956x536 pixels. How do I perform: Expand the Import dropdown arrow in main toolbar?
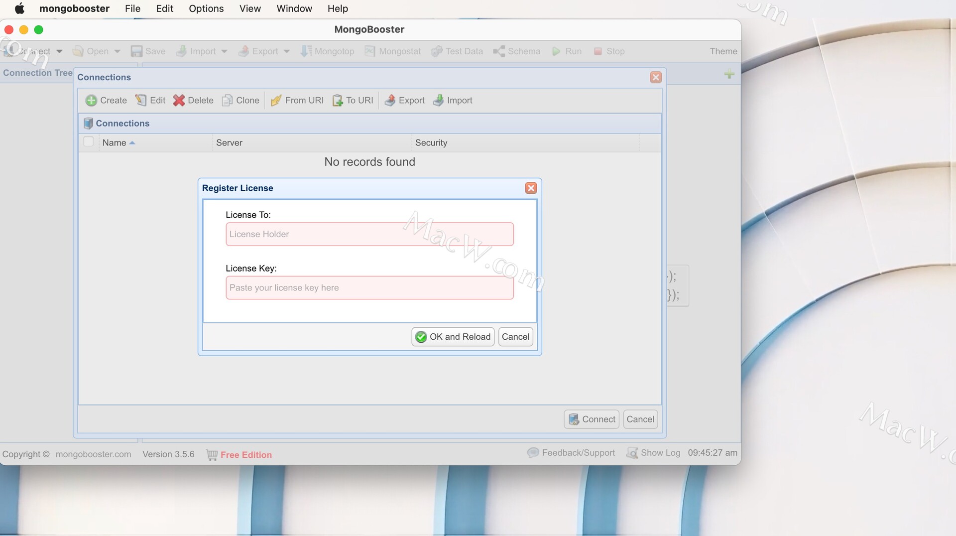pos(224,51)
